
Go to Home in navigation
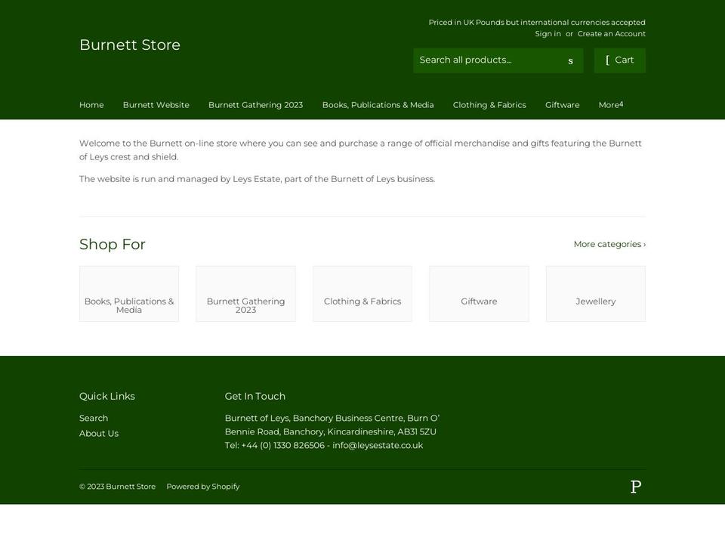91,105
